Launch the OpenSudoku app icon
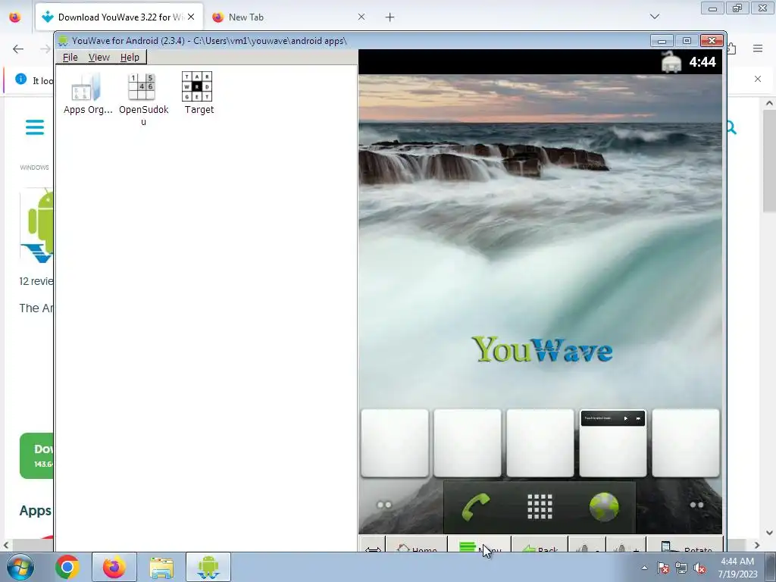 tap(143, 99)
